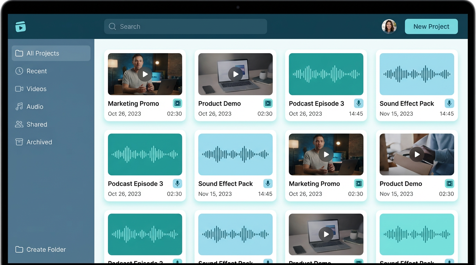Play the Product Demo with the box thumbnail
The height and width of the screenshot is (265, 476).
417,155
